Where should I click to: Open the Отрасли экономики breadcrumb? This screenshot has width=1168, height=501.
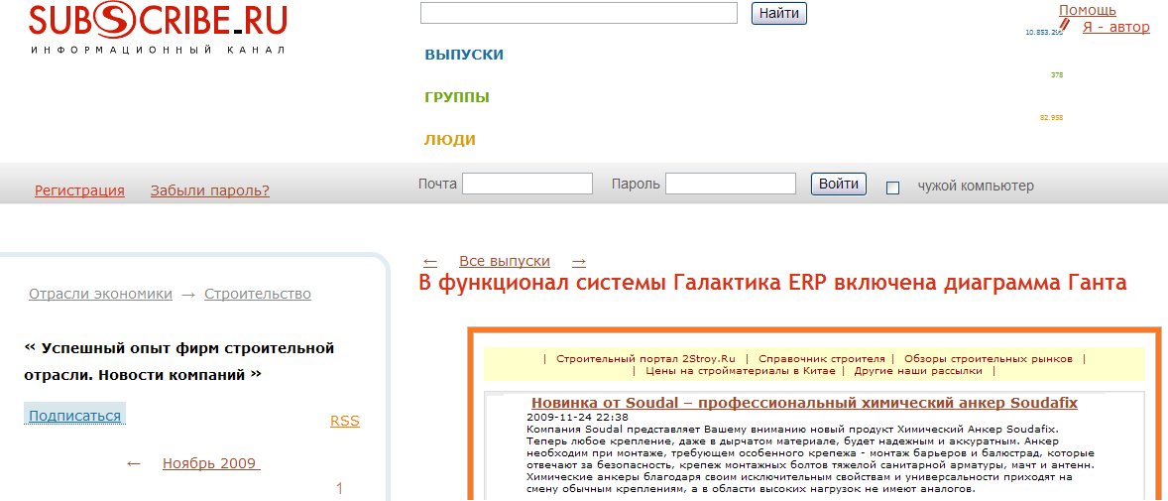point(100,294)
